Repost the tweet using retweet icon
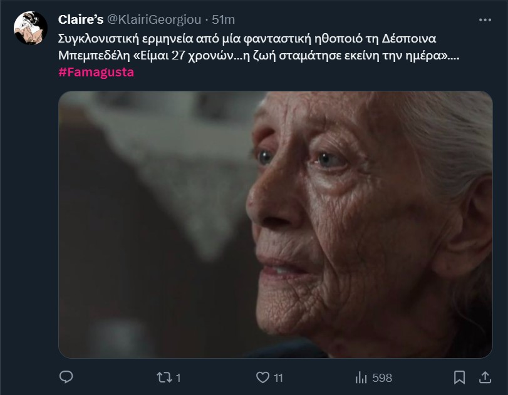508x395 pixels. (x=163, y=377)
